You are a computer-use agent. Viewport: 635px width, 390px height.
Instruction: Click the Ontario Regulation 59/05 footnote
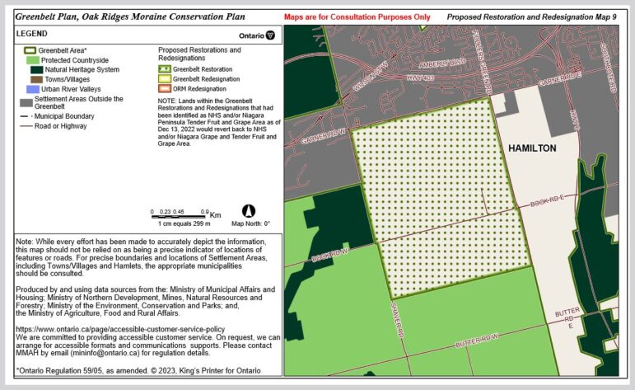(138, 370)
